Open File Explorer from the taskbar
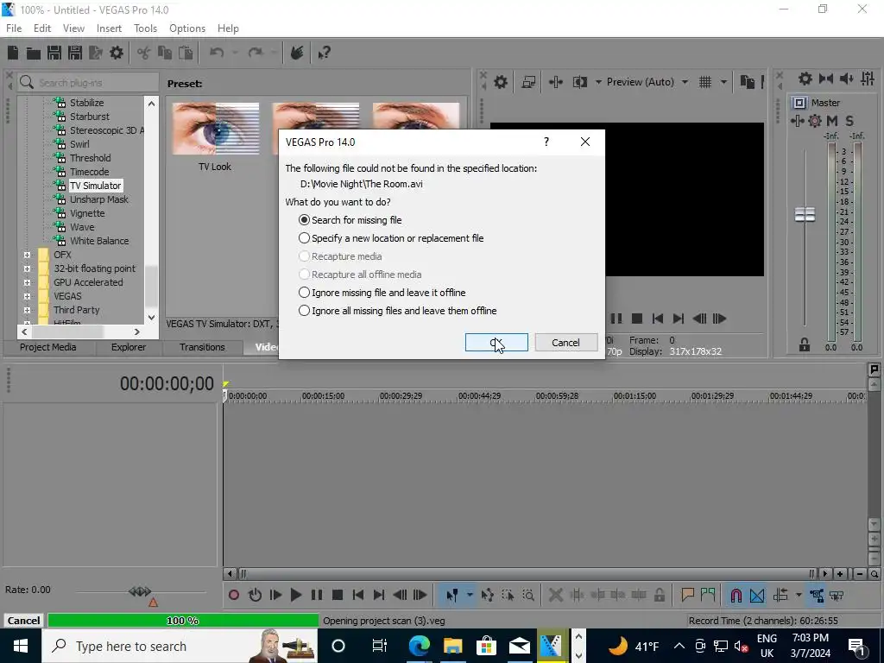 click(452, 646)
